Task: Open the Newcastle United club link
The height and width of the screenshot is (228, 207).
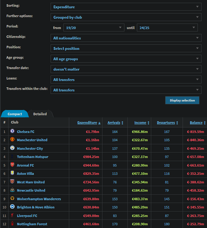Action: [31, 190]
